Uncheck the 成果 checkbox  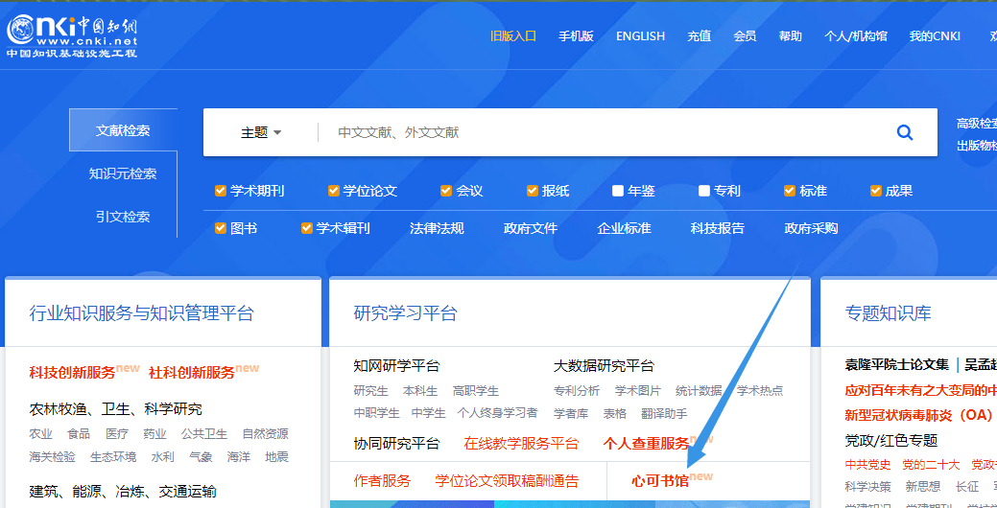(875, 191)
